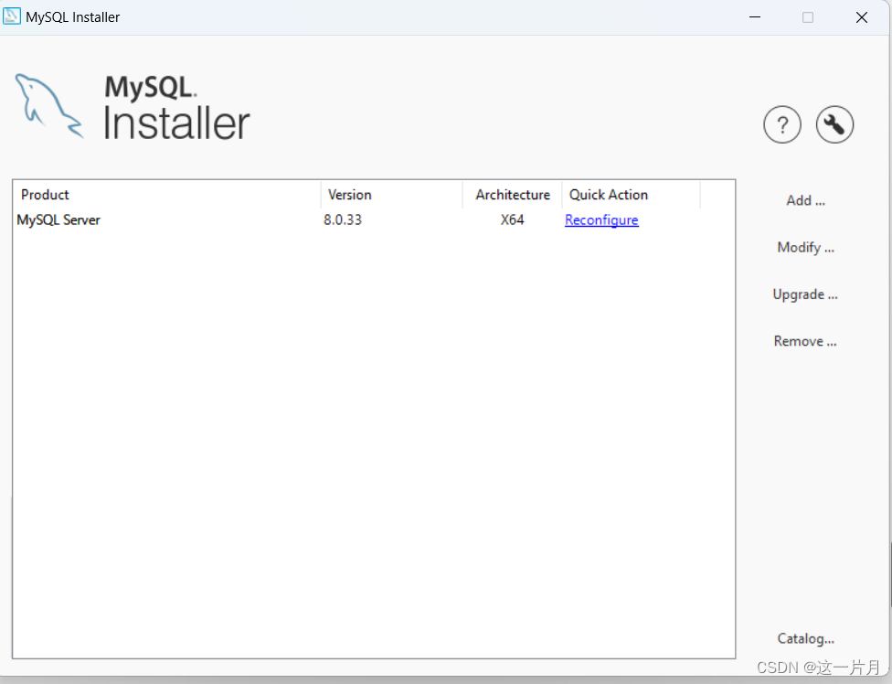Viewport: 892px width, 684px height.
Task: Sort by the Quick Action column header
Action: coord(631,195)
